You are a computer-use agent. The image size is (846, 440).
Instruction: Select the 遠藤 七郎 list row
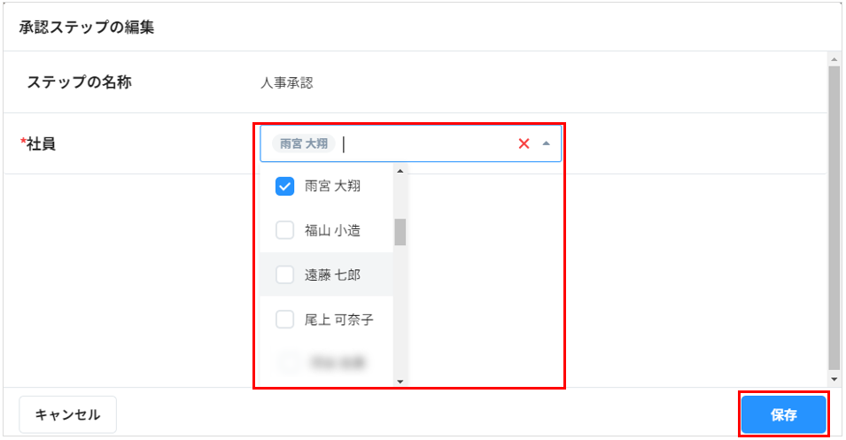(331, 275)
